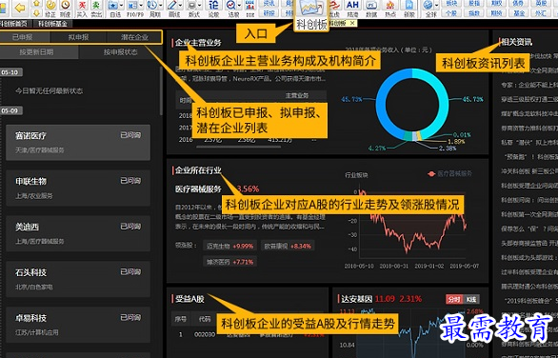This screenshot has height=358, width=558.
Task: Open leading stock 迈克生物 +9.99%
Action: point(229,246)
